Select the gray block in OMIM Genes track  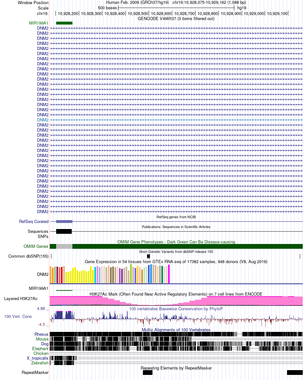[x=64, y=246]
